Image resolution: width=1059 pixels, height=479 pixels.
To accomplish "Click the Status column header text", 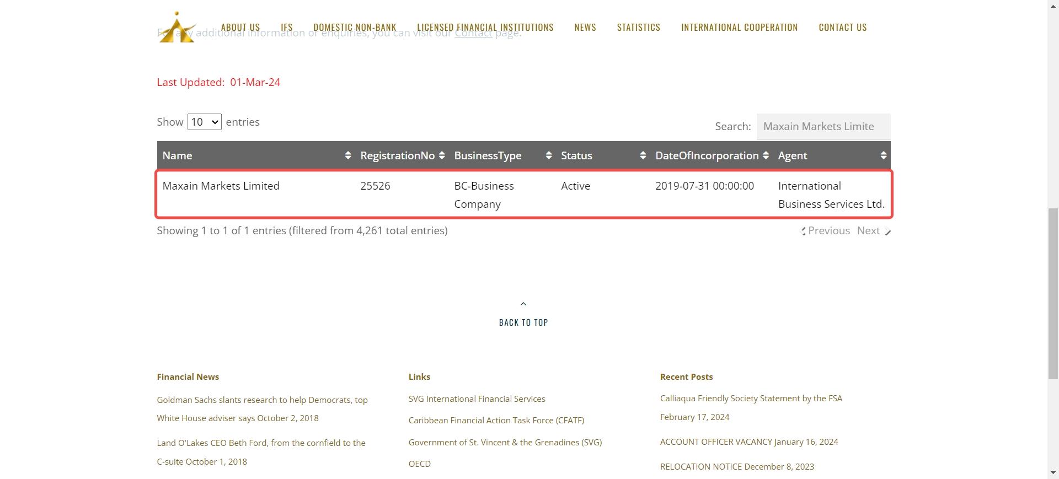I will 576,155.
